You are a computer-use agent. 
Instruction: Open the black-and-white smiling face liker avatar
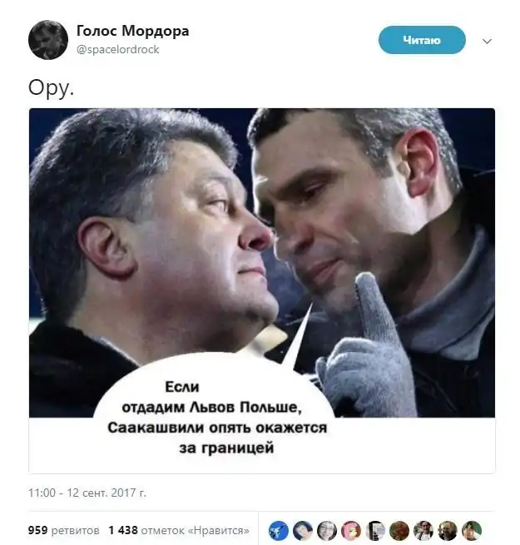pyautogui.click(x=327, y=530)
